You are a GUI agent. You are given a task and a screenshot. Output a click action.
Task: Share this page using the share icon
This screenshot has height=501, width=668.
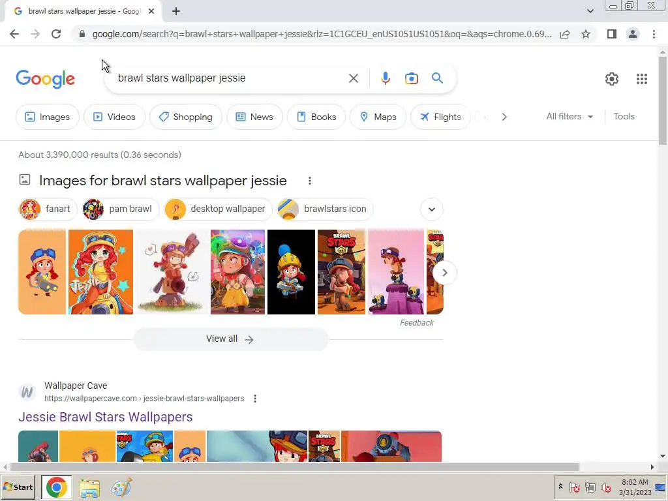pos(565,34)
